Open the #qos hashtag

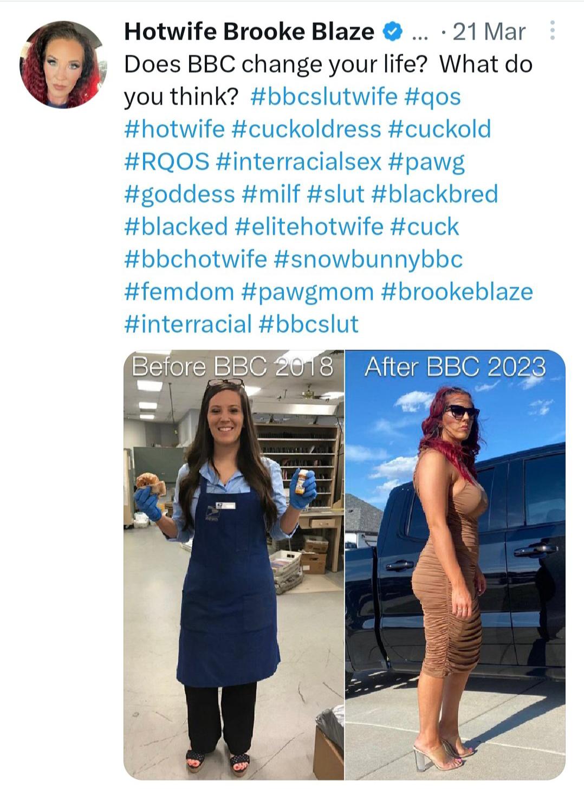click(432, 97)
